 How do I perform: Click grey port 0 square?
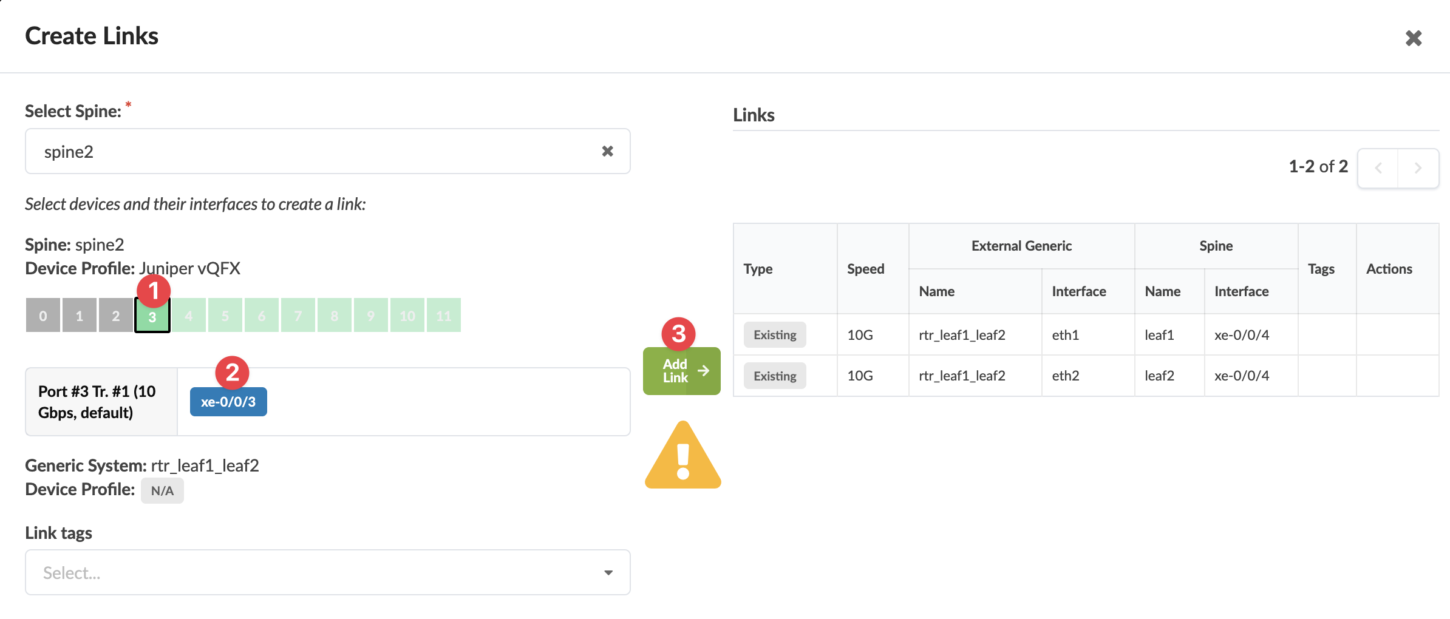(43, 316)
